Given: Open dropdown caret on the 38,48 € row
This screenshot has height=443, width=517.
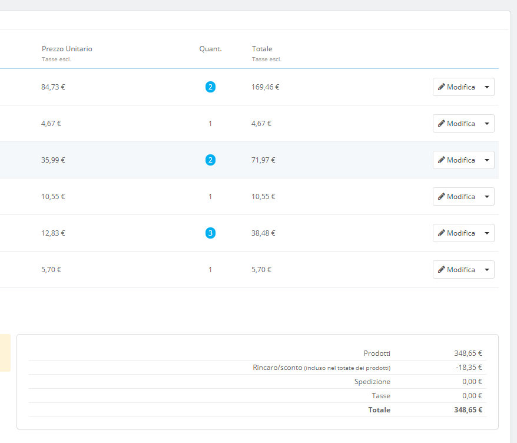Looking at the screenshot, I should pyautogui.click(x=487, y=233).
